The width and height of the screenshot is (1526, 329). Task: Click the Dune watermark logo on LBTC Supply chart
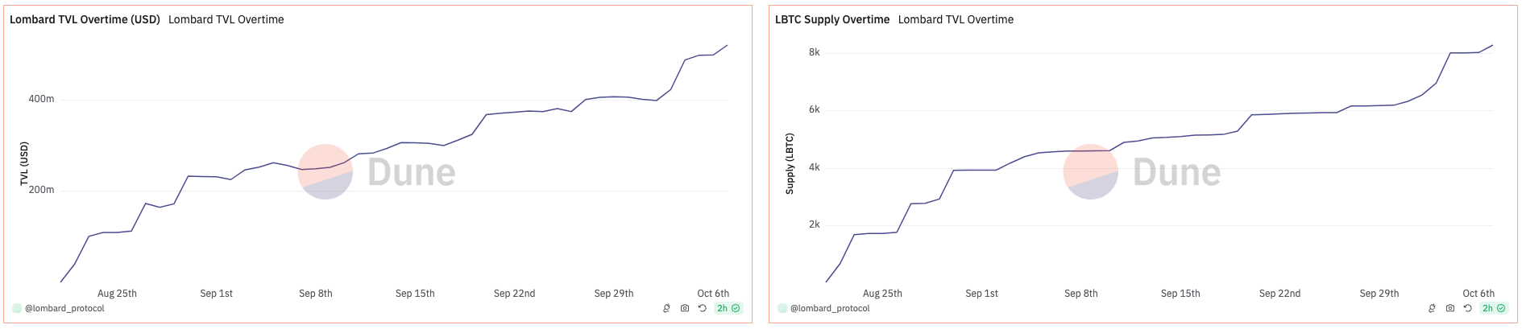1142,172
